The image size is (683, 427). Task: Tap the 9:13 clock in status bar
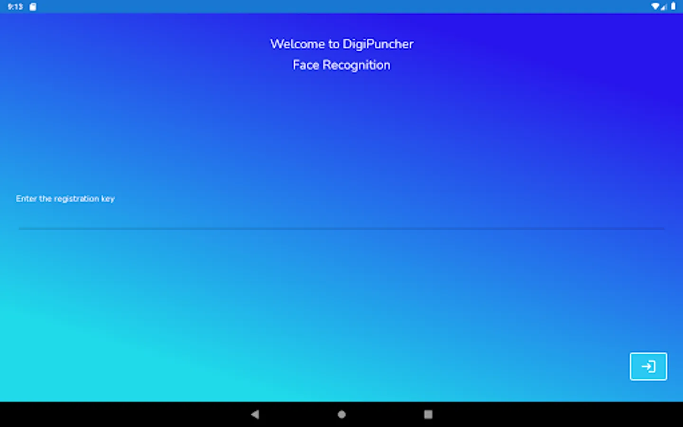point(15,7)
